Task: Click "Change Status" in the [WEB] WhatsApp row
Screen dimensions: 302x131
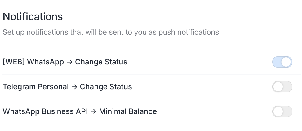Action: (101, 62)
